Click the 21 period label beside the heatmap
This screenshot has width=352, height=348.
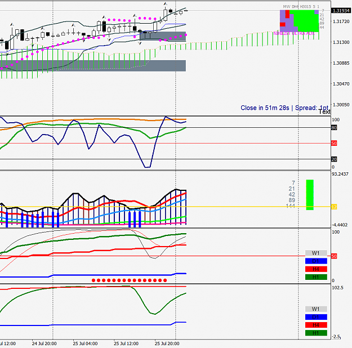click(322, 15)
